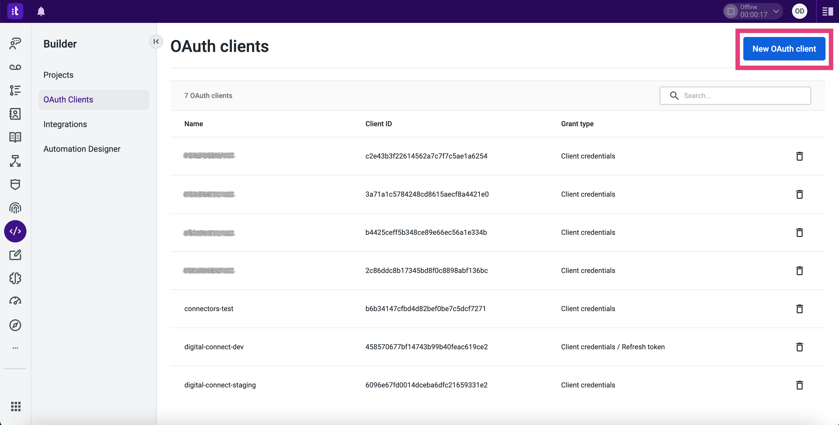Screen dimensions: 839x425
Task: Open the Integrations section
Action: (65, 124)
